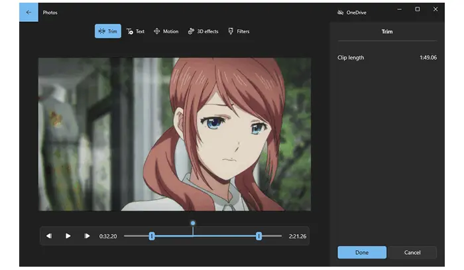Go back using the arrow button
Image resolution: width=464 pixels, height=270 pixels.
point(29,12)
